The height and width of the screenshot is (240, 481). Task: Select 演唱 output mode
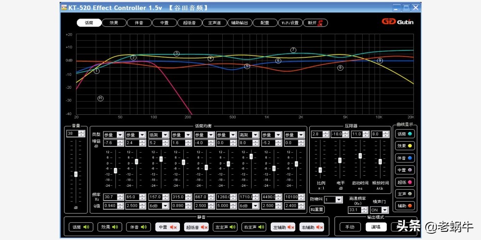pyautogui.click(x=376, y=227)
